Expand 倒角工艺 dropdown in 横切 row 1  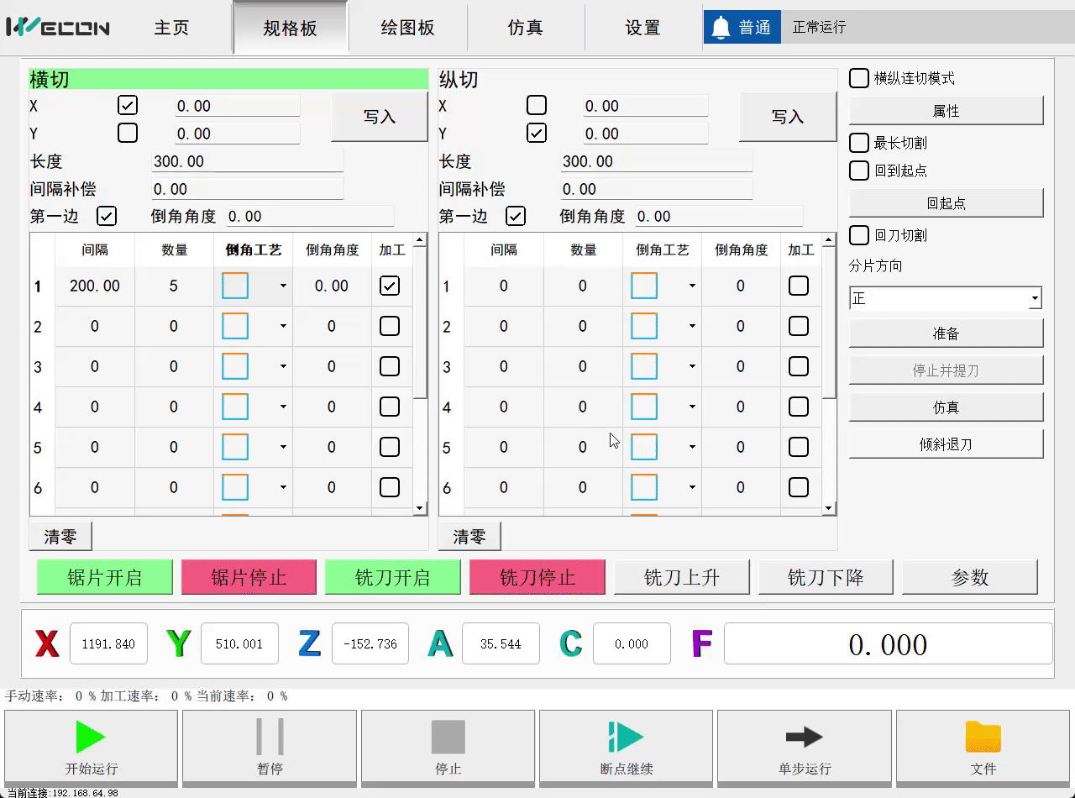[x=283, y=286]
